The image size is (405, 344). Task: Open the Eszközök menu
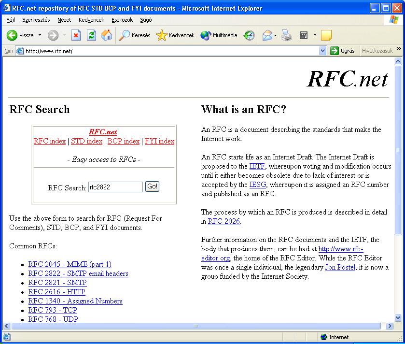pos(122,20)
